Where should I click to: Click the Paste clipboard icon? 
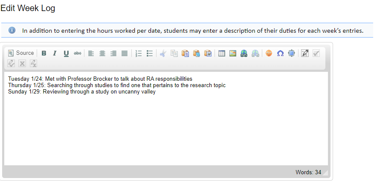pos(186,53)
